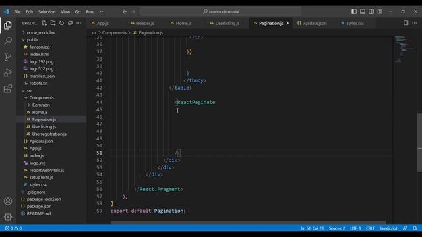Open Explorer views and more actions menu
422x237 pixels.
tap(79, 23)
